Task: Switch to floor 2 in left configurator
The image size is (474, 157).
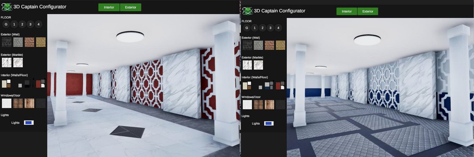Action: 22,25
